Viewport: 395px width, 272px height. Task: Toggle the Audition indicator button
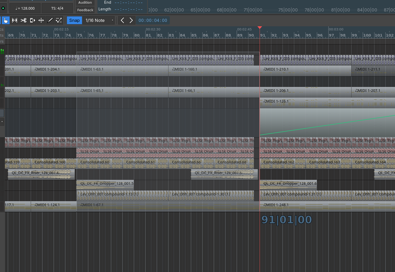85,3
